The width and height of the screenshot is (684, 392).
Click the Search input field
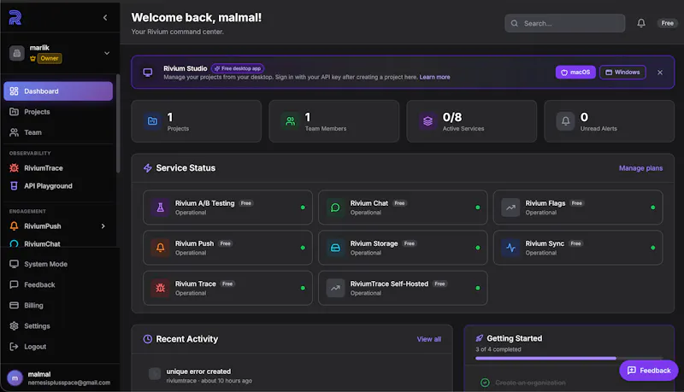click(565, 23)
